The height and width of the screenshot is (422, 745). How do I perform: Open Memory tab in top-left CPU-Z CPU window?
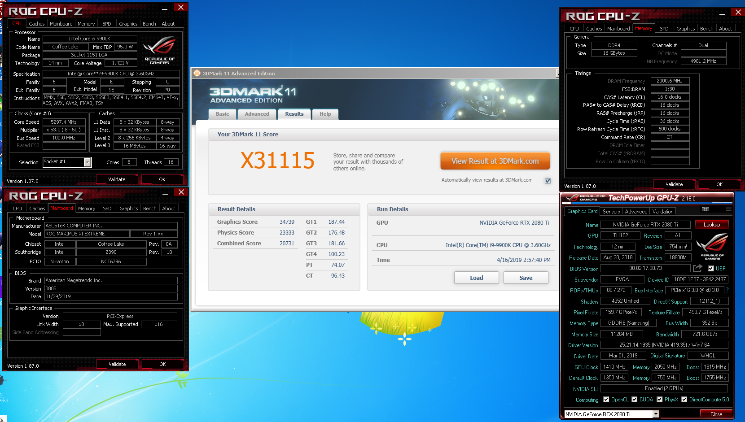pyautogui.click(x=86, y=24)
